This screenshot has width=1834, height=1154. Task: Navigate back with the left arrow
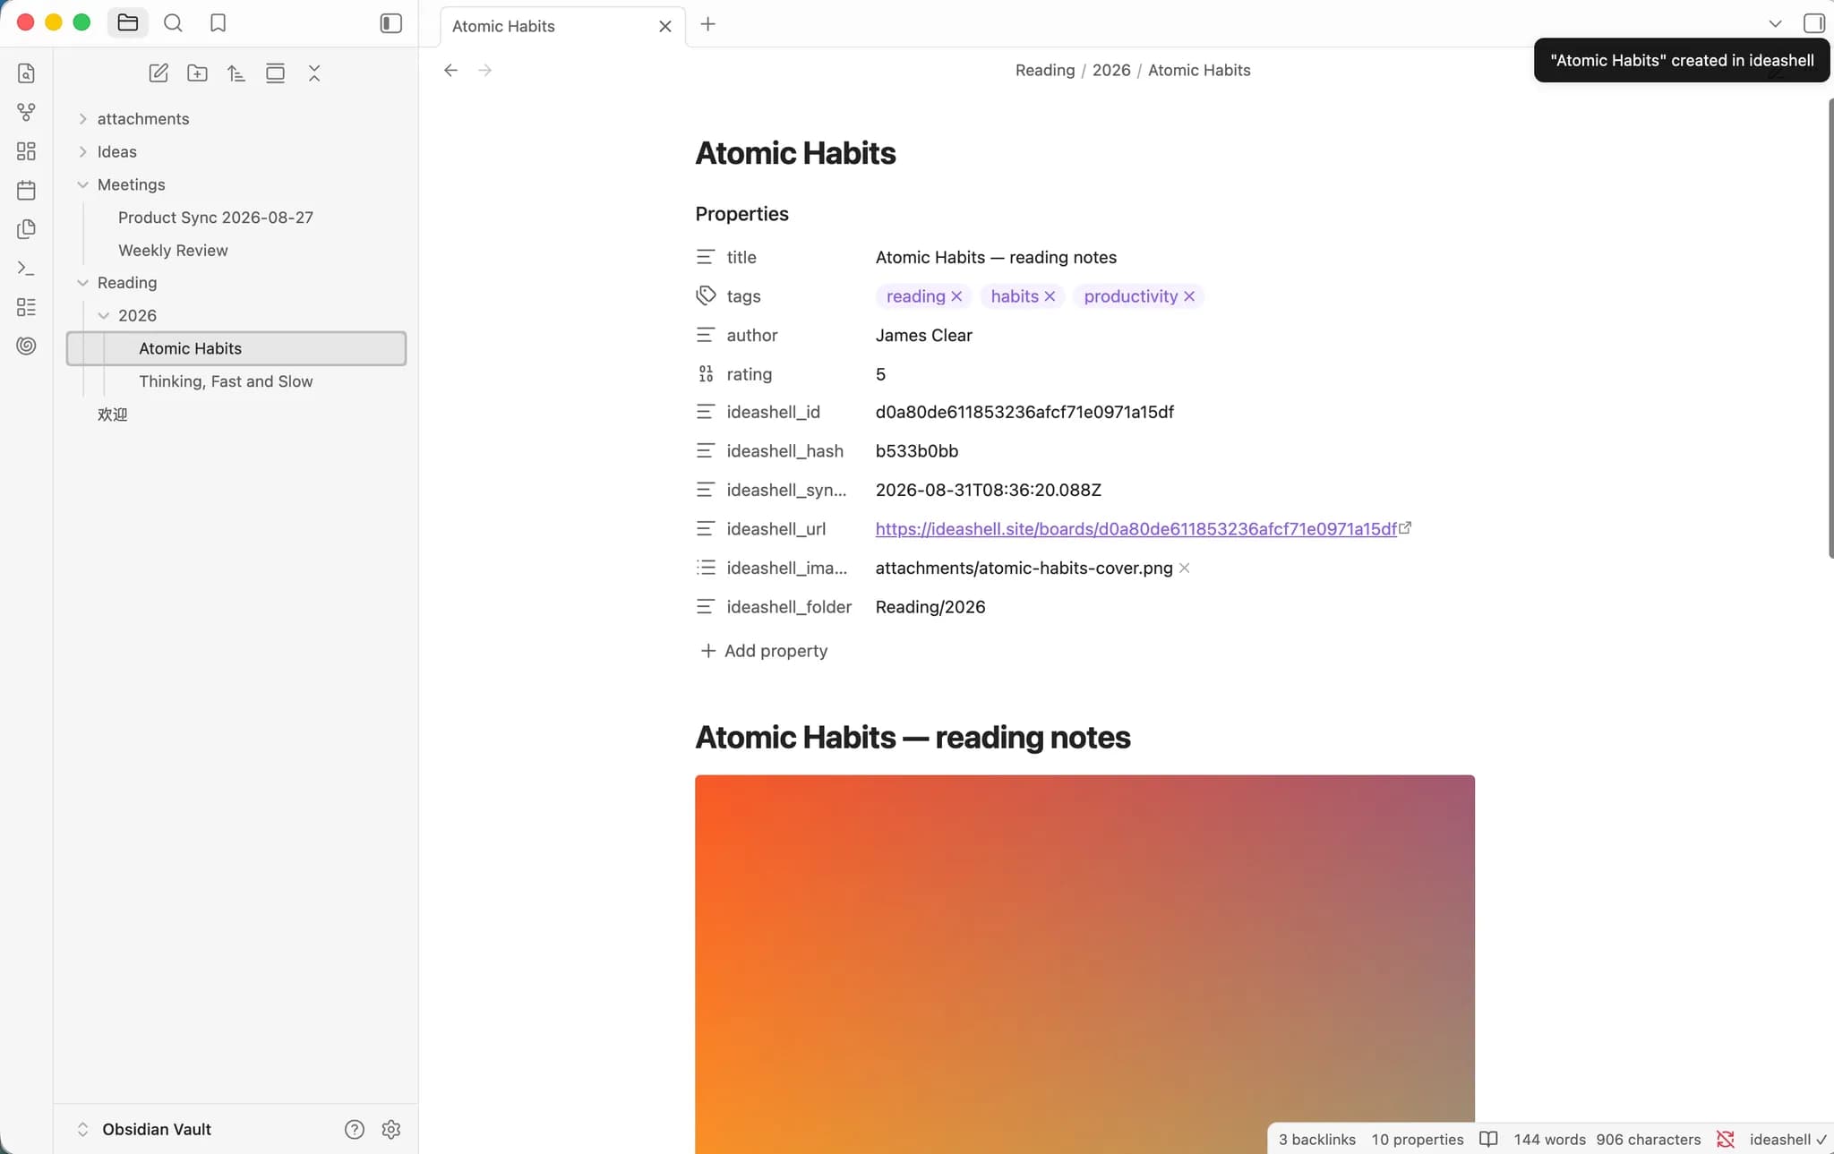450,70
